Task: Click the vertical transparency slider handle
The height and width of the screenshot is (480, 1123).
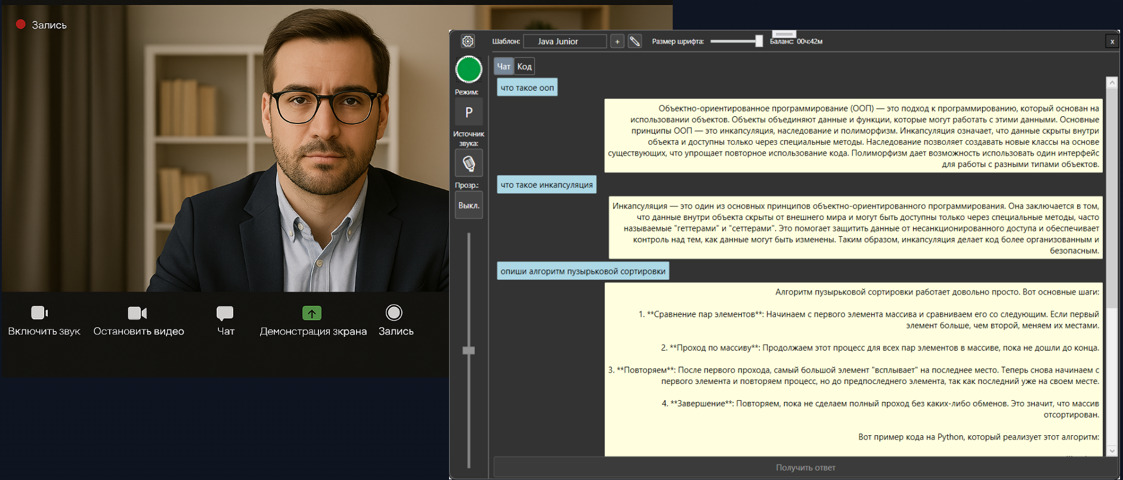Action: 469,351
